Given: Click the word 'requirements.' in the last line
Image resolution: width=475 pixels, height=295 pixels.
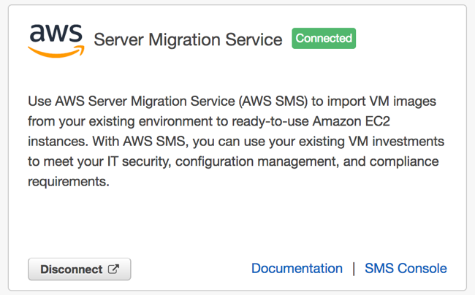Looking at the screenshot, I should point(69,182).
